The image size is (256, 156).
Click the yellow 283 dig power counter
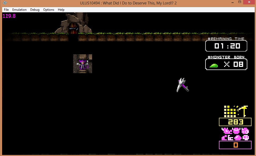(235, 122)
